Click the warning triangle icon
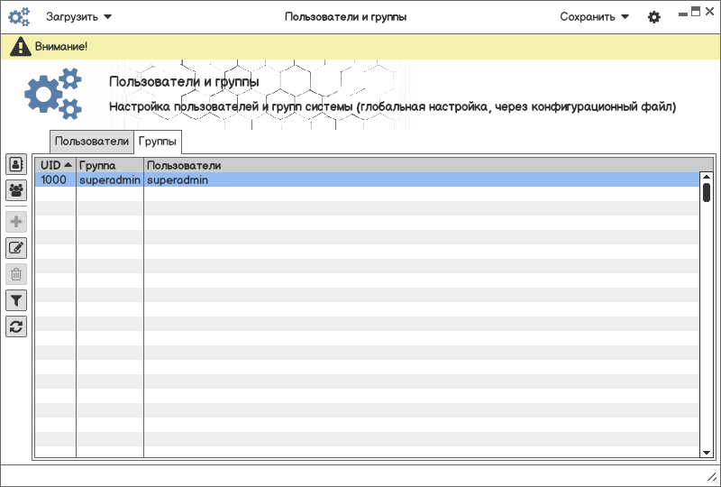The image size is (721, 487). click(21, 46)
